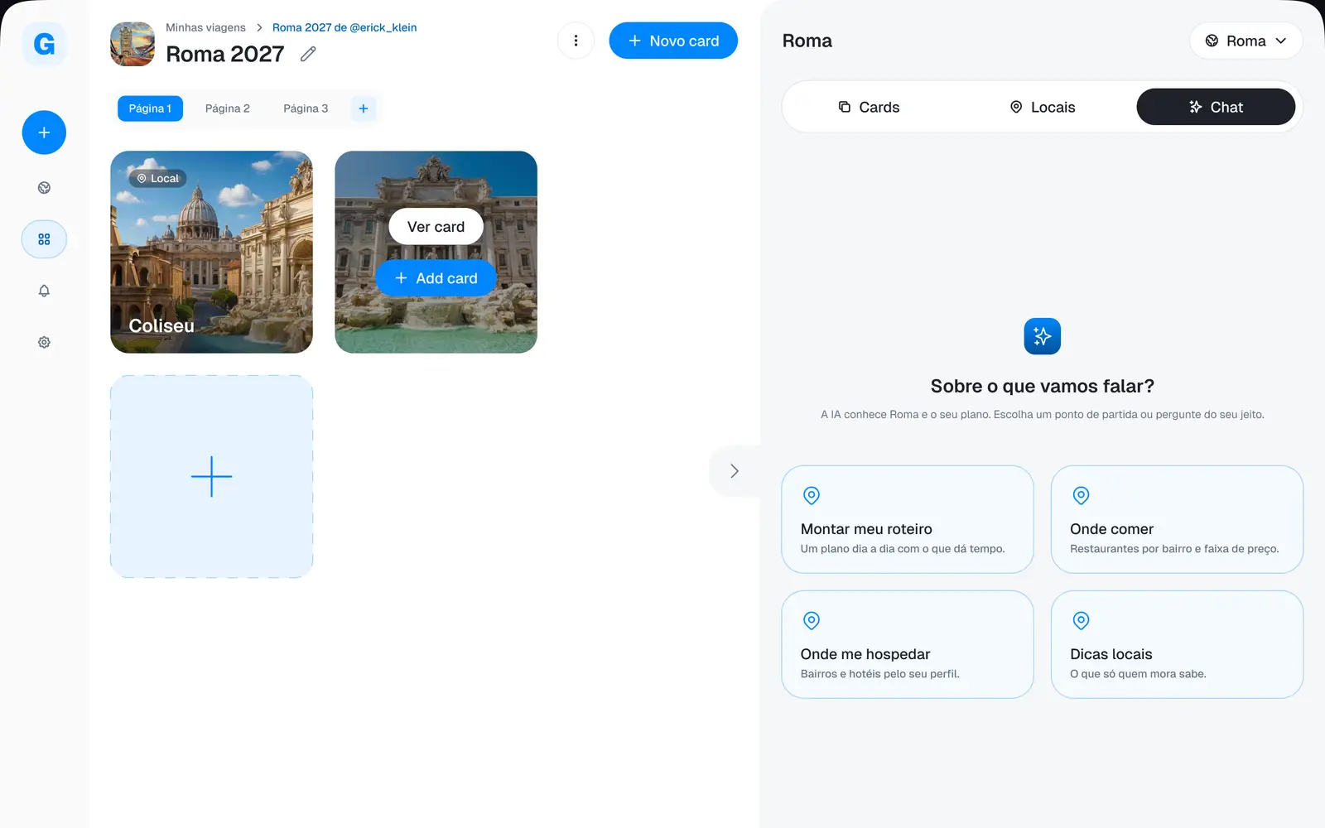Select the grid dashboard icon in sidebar

pyautogui.click(x=44, y=239)
